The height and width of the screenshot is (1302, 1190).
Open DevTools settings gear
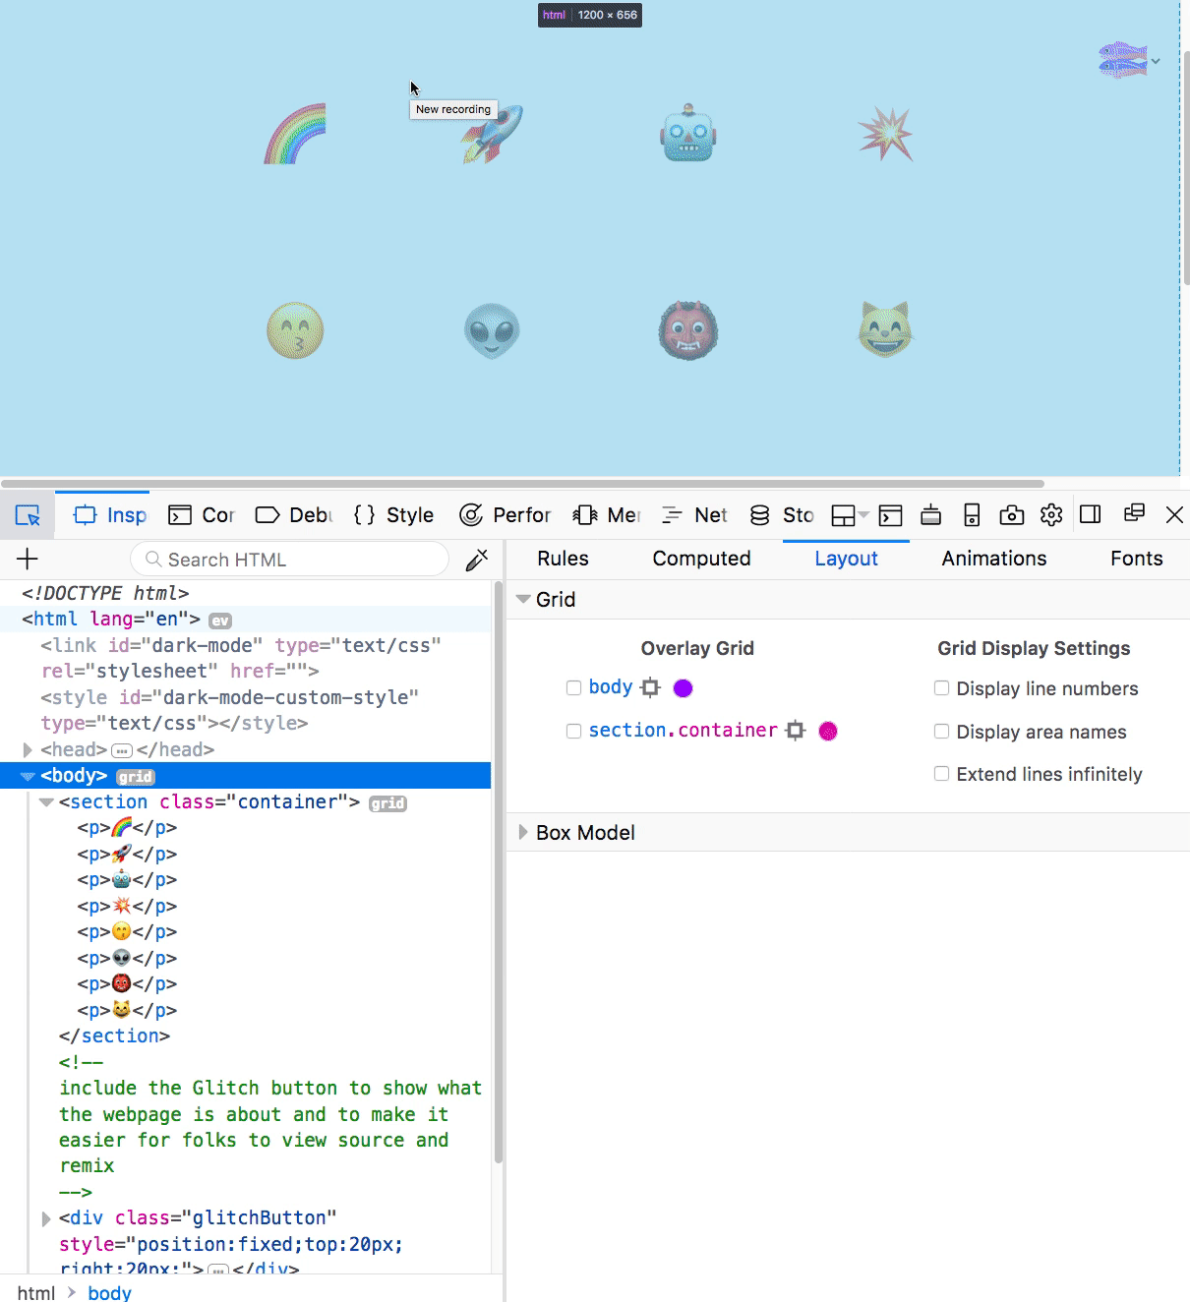(1051, 515)
